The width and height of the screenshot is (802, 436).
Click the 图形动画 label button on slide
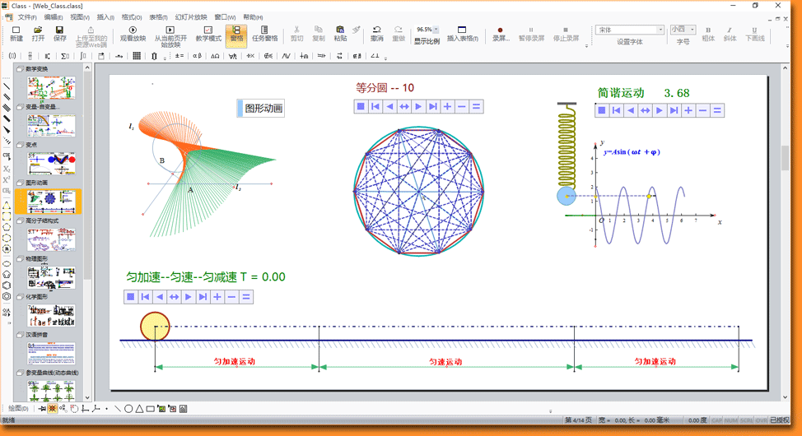pos(263,108)
